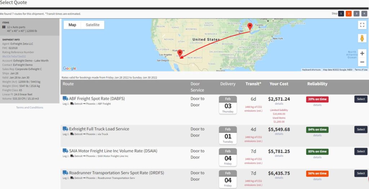The height and width of the screenshot is (189, 369).
Task: Click the ABF Freight Spot Rate (DABFS) title
Action: 97,98
